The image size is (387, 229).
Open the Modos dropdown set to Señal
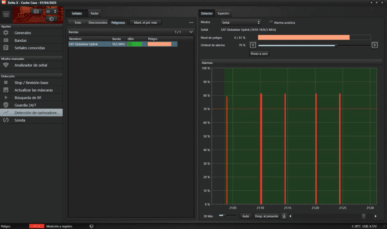tap(241, 23)
